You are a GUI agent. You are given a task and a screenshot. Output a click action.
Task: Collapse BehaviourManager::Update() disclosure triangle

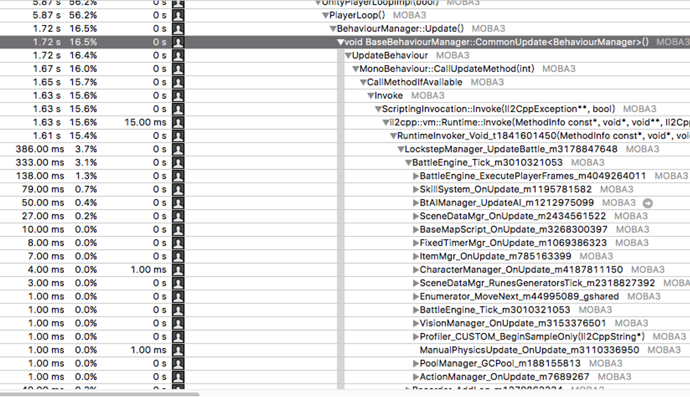(333, 29)
